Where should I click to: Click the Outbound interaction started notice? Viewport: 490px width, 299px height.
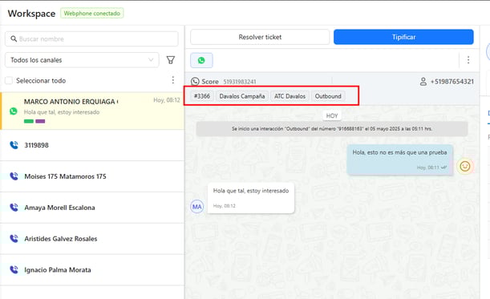pos(332,129)
